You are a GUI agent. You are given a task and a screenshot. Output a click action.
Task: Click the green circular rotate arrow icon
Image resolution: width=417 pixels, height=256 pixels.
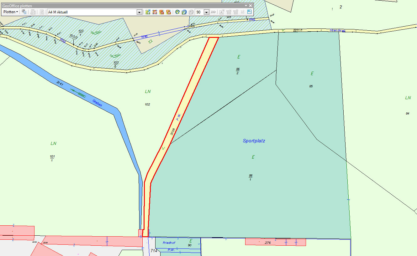coord(177,12)
